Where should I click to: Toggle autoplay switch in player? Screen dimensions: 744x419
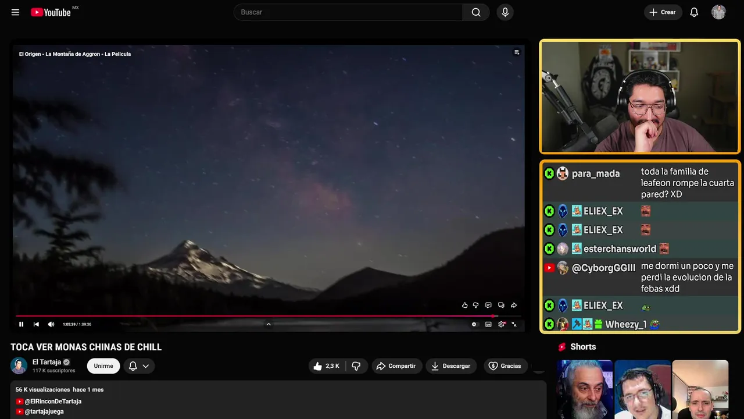click(474, 324)
